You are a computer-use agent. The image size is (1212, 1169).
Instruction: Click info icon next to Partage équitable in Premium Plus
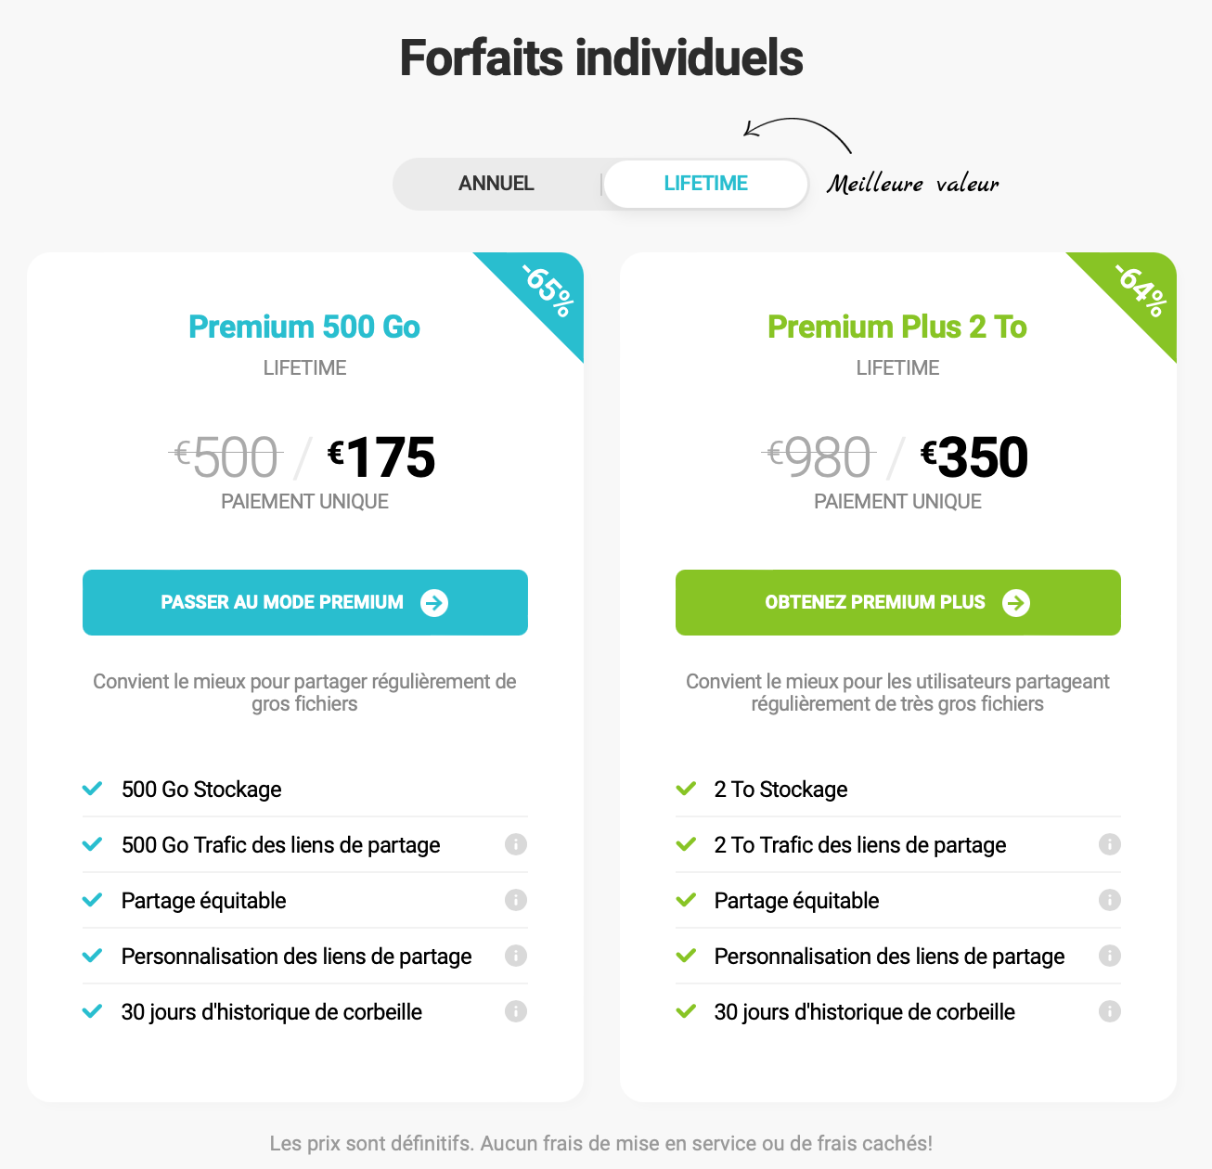[1109, 900]
